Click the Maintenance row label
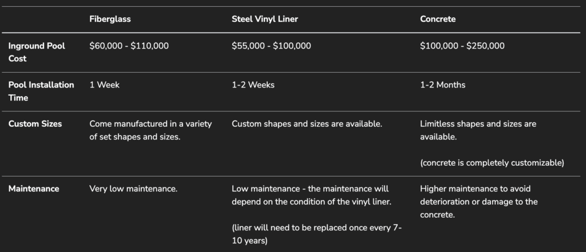The image size is (586, 252). point(34,189)
